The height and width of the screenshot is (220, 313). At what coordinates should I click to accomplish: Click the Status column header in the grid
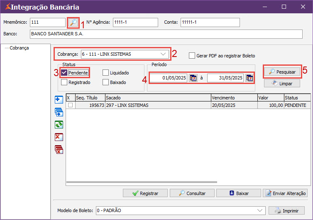tap(297, 98)
